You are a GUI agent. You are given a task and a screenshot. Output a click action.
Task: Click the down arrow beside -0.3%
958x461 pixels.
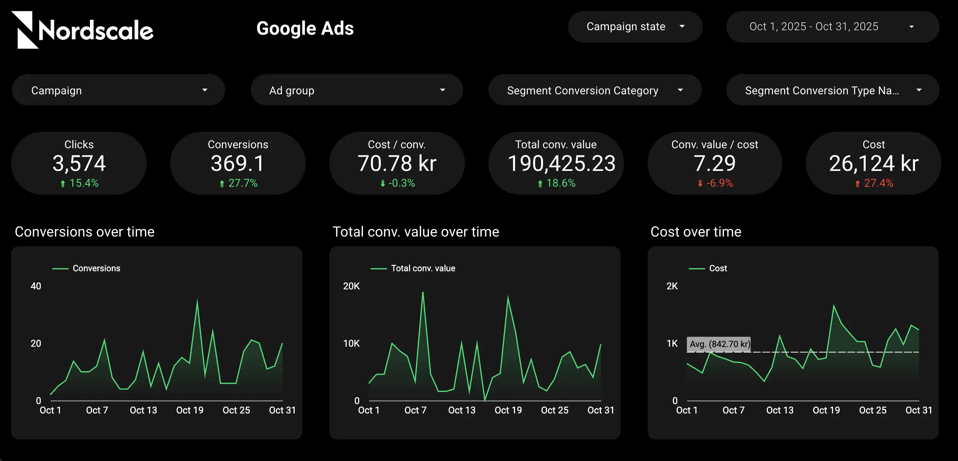click(383, 184)
